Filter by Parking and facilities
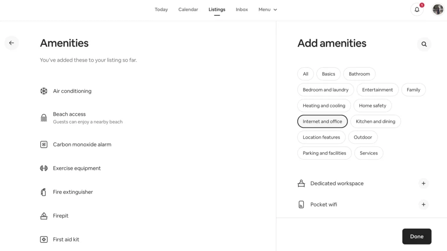This screenshot has width=447, height=251. point(324,153)
